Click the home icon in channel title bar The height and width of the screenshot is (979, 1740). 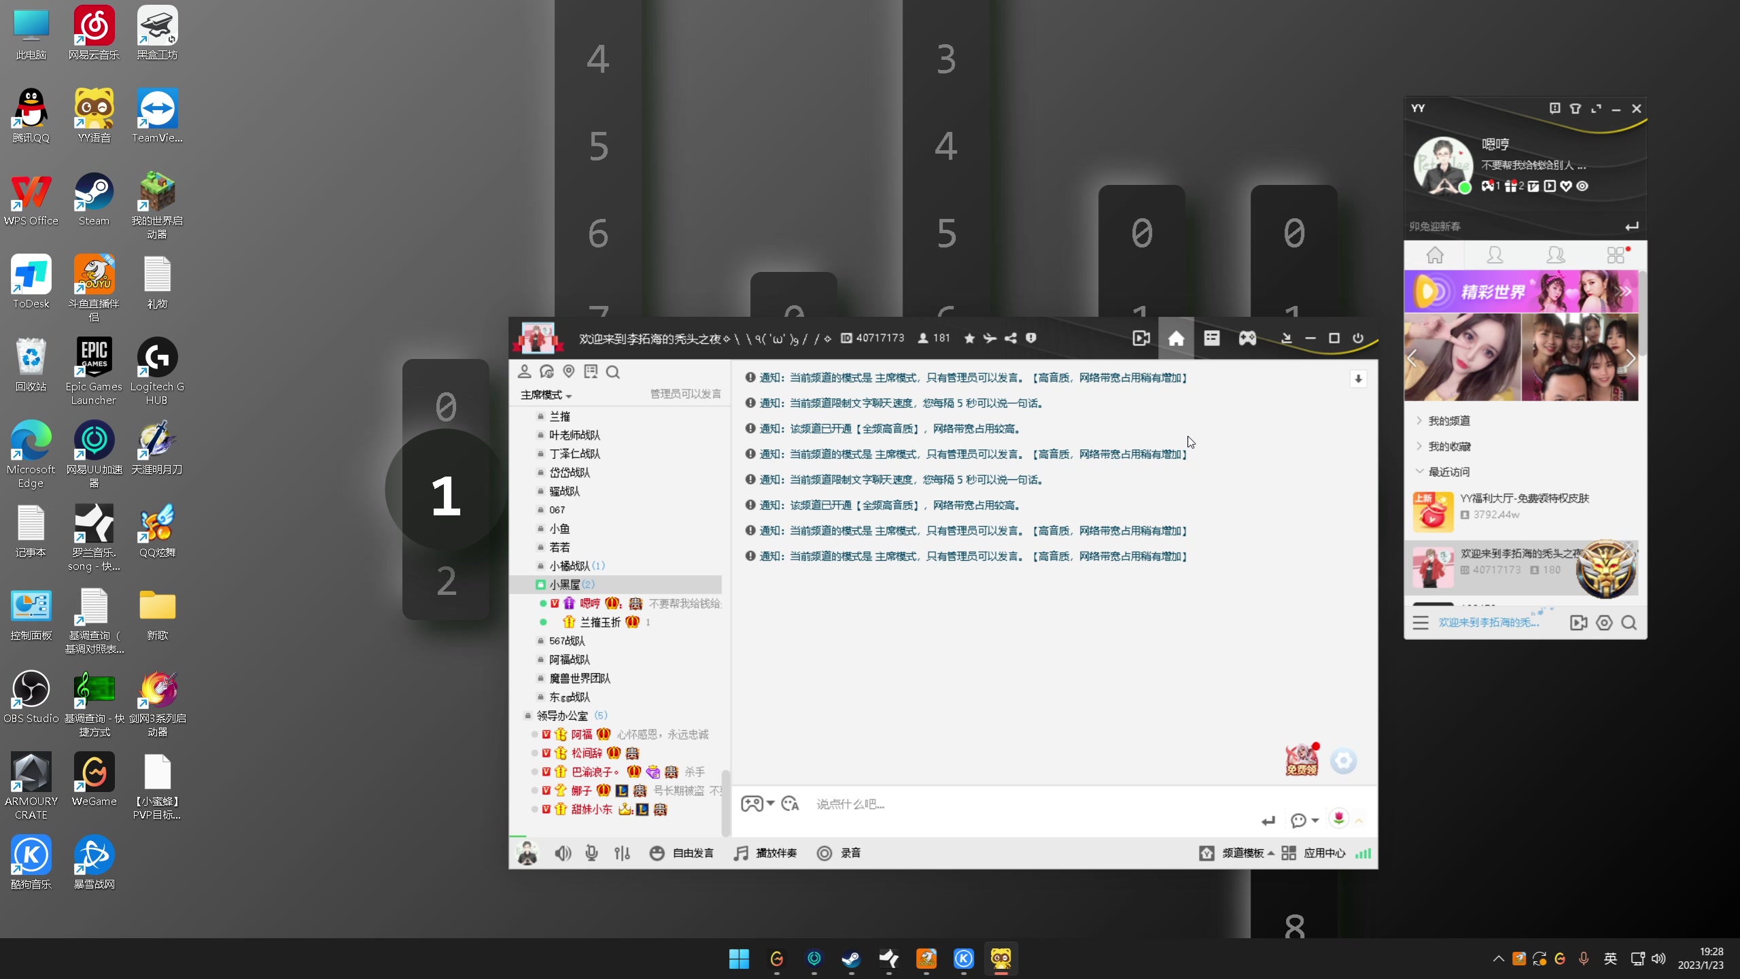(1176, 339)
